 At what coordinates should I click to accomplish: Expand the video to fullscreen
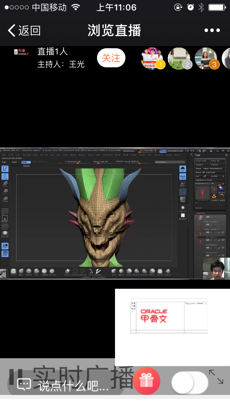click(216, 377)
